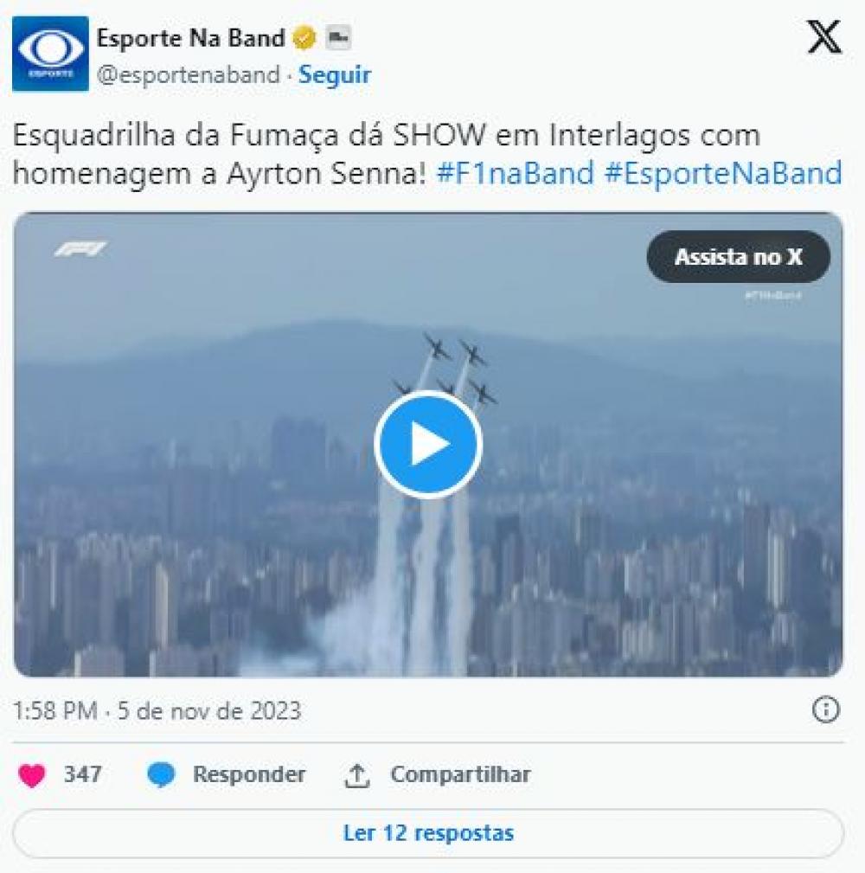Viewport: 865px width, 873px height.
Task: Click the Ler 12 respostas button
Action: (x=428, y=833)
